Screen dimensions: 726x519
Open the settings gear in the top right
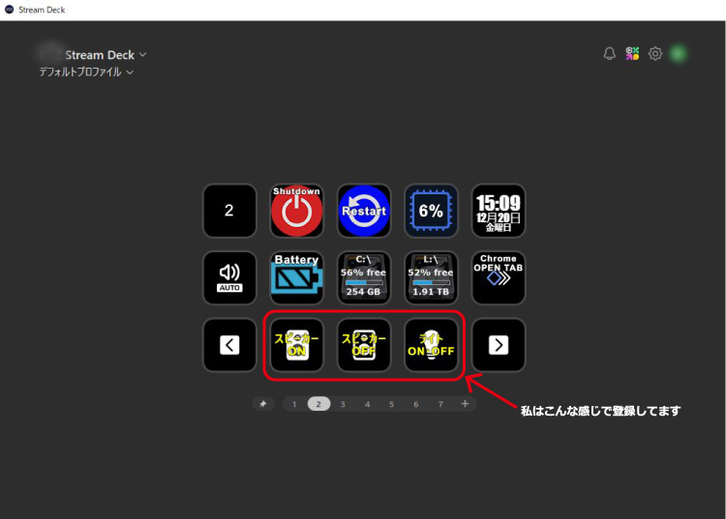[x=655, y=54]
